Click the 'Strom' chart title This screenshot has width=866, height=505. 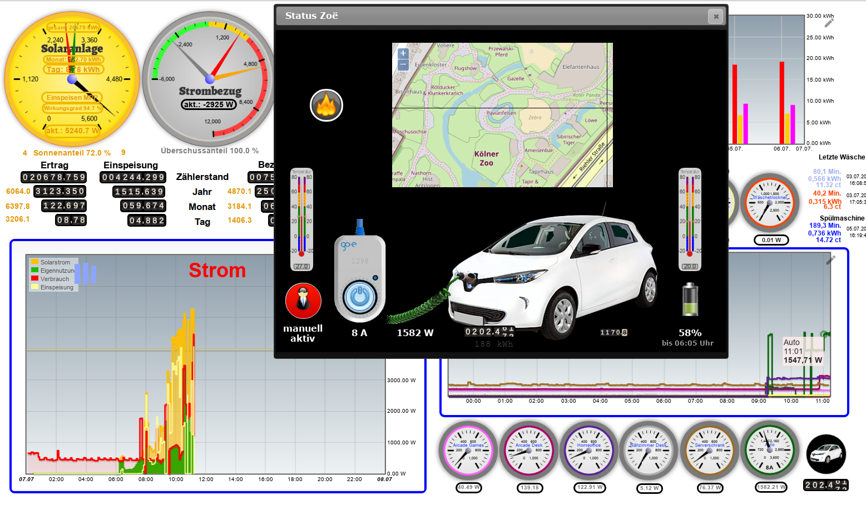(217, 270)
